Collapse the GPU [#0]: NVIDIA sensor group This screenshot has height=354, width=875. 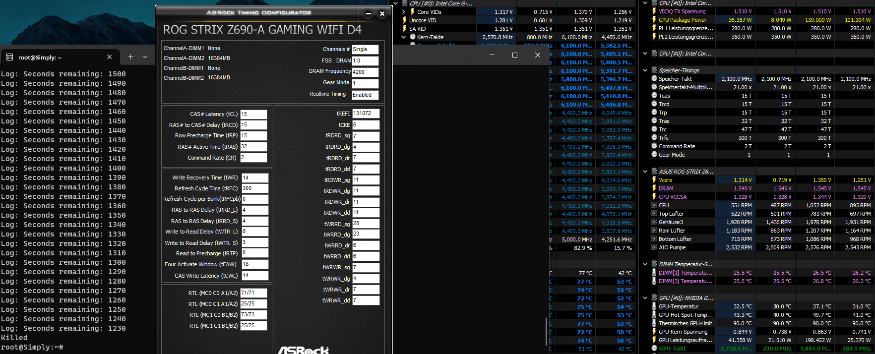coord(645,298)
